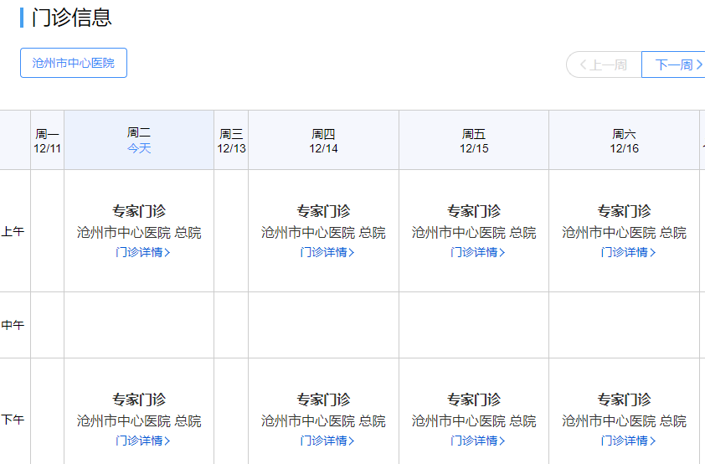Open Tuesday morning 门诊详情 link
Screen dimensions: 705x464
click(142, 252)
